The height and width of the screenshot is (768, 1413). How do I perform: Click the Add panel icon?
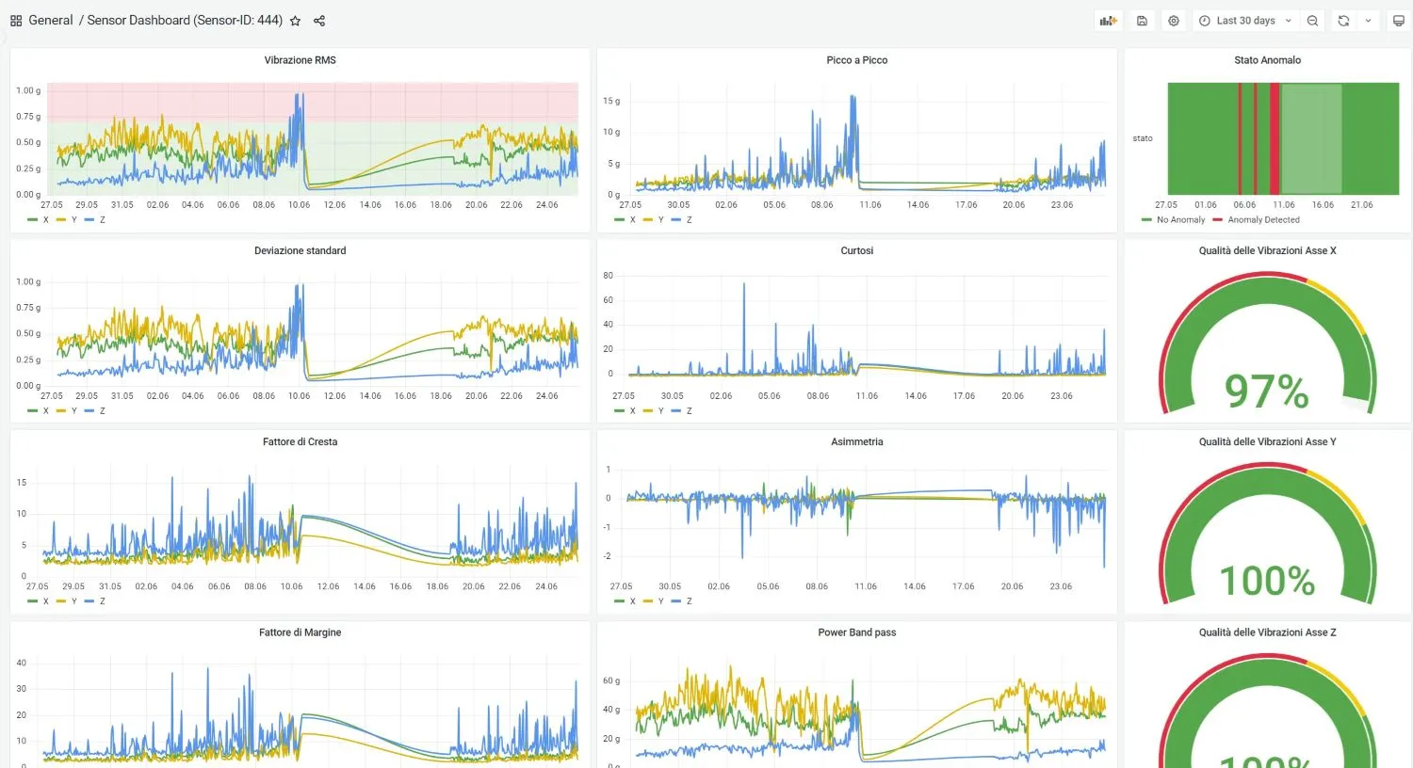click(1108, 21)
